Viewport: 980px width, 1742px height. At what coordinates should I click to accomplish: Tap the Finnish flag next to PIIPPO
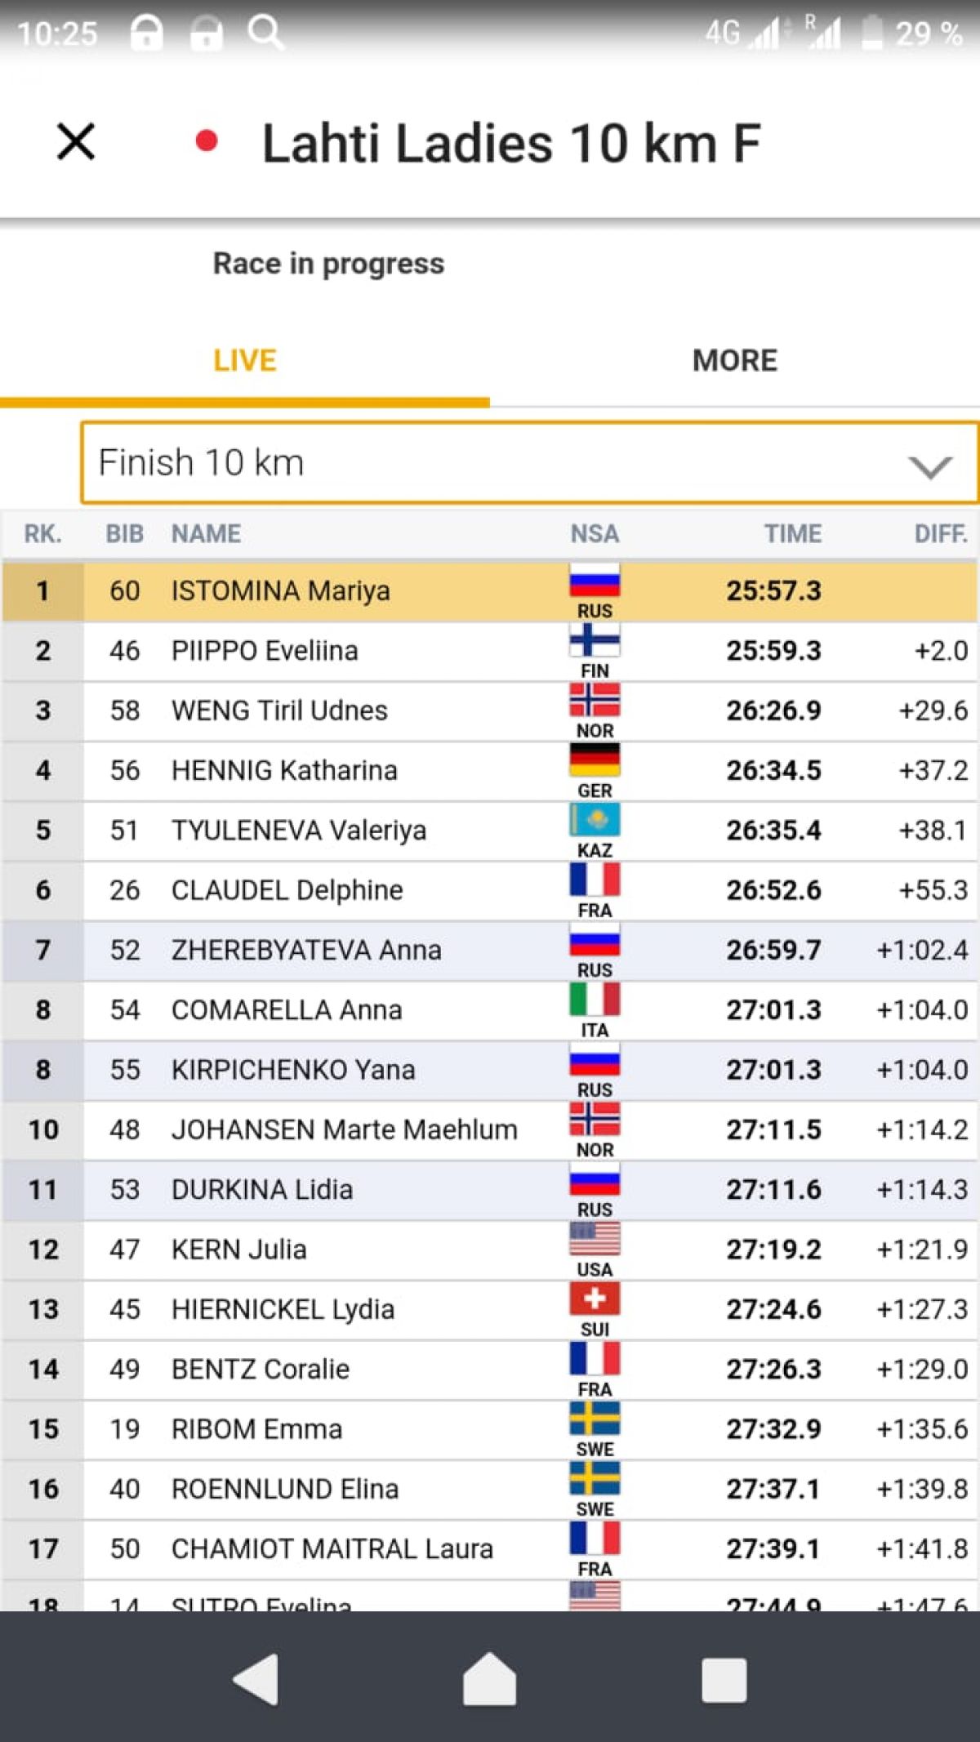coord(595,640)
